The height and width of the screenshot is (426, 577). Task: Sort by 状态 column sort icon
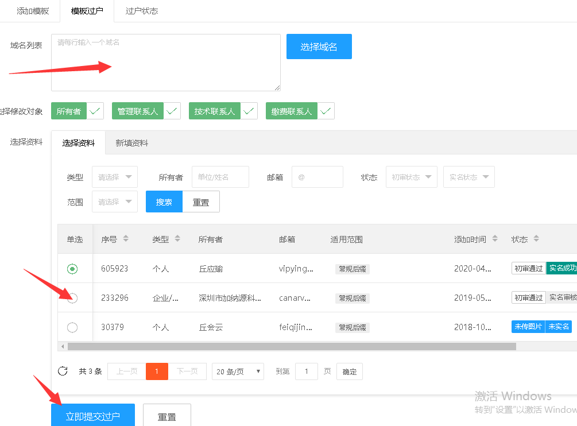coord(536,239)
